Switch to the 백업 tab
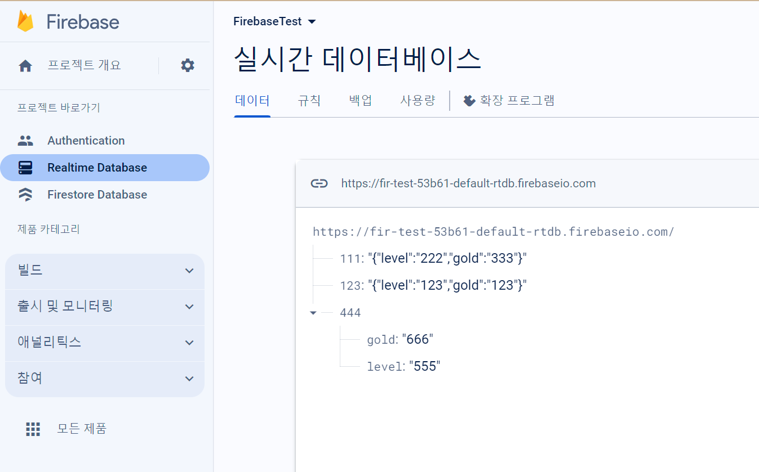Viewport: 759px width, 472px height. tap(361, 101)
